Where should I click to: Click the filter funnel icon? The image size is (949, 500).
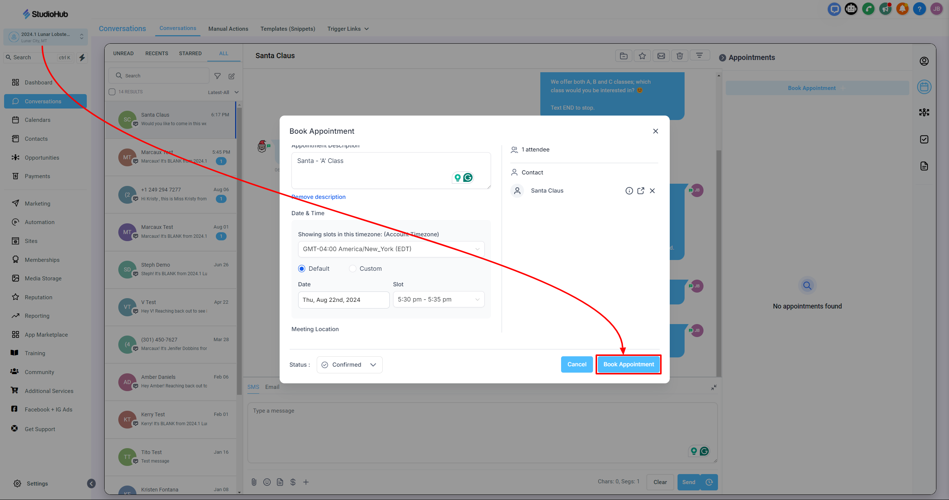(x=218, y=76)
